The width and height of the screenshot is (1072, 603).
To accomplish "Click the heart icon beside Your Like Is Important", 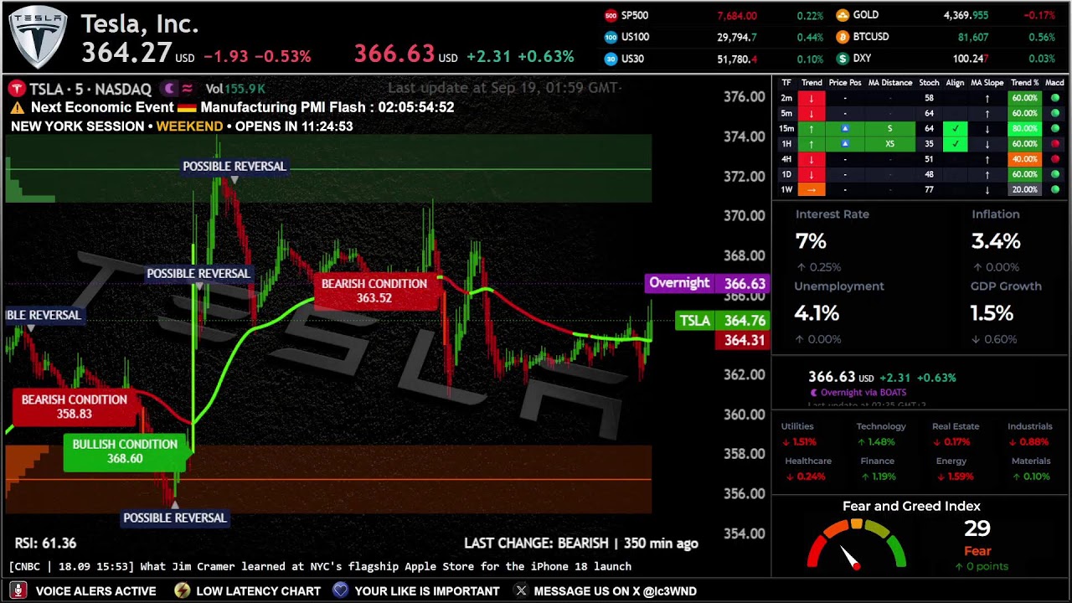I will tap(340, 590).
